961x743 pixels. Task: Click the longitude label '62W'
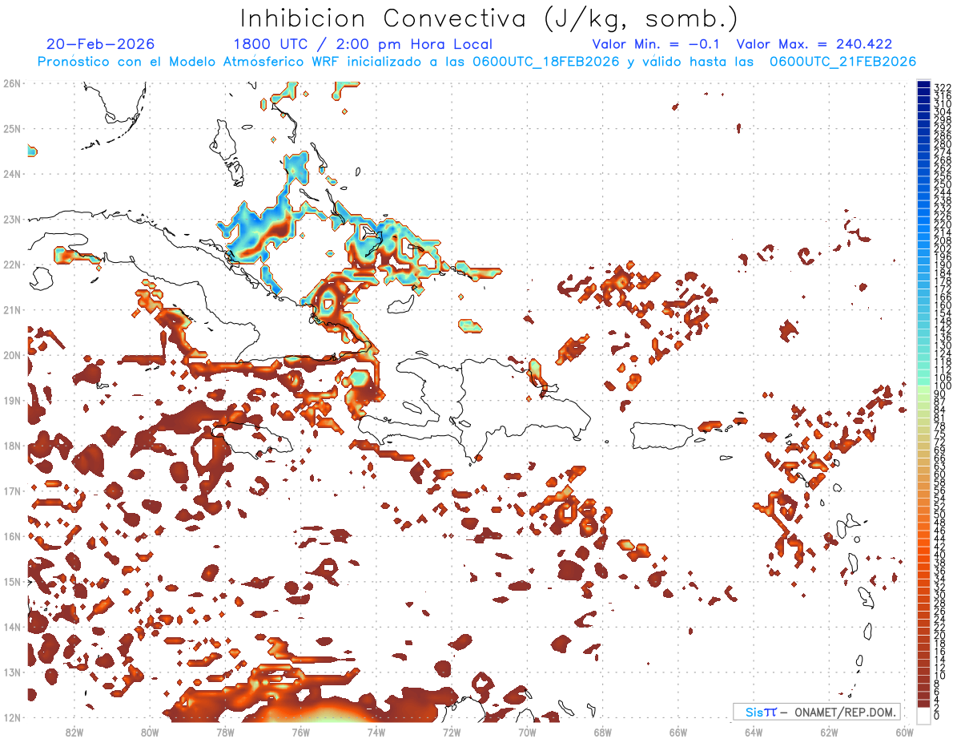(829, 732)
